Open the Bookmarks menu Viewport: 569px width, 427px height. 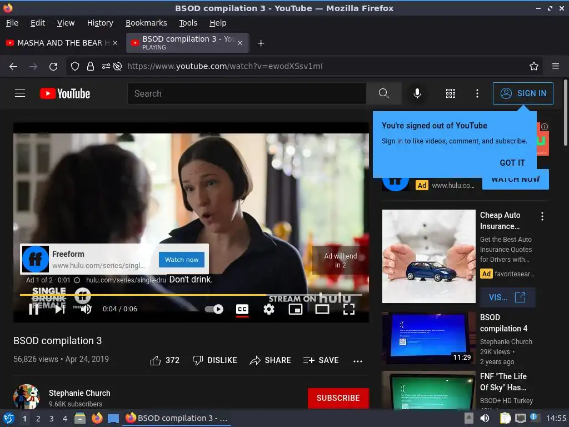(146, 23)
